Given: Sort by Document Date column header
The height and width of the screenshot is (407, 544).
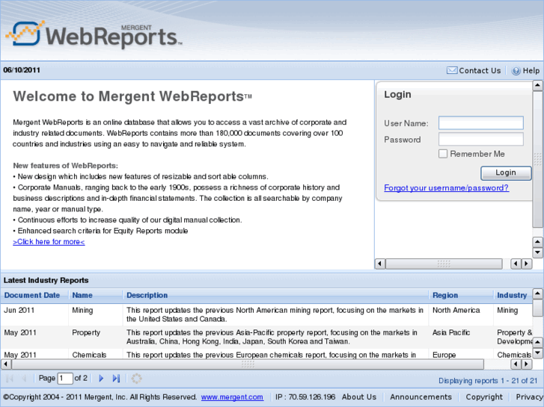Looking at the screenshot, I should [34, 295].
